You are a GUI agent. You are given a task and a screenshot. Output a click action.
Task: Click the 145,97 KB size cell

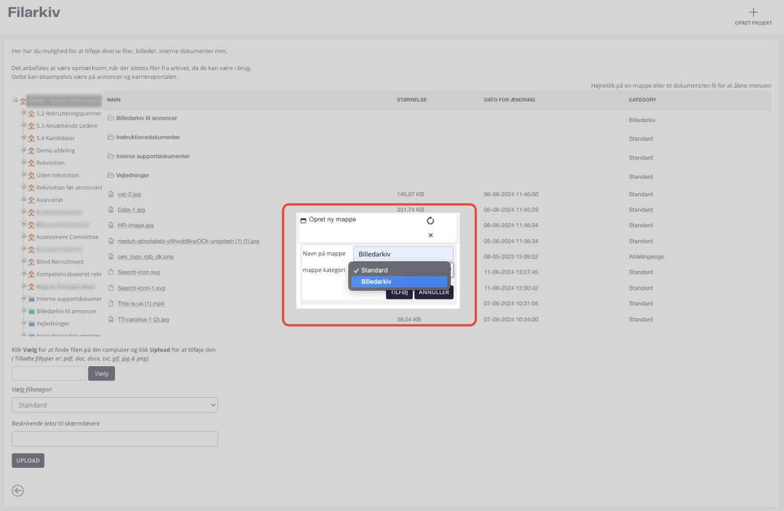coord(410,194)
